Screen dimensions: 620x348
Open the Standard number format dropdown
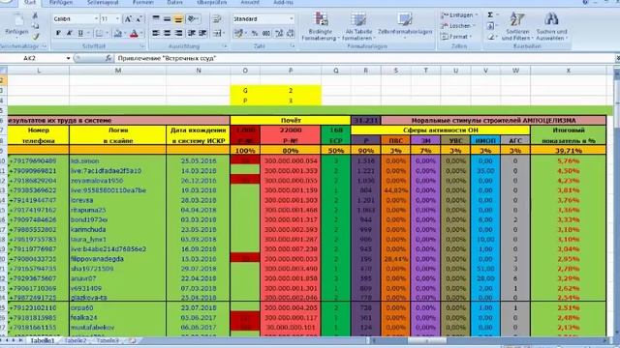point(292,19)
